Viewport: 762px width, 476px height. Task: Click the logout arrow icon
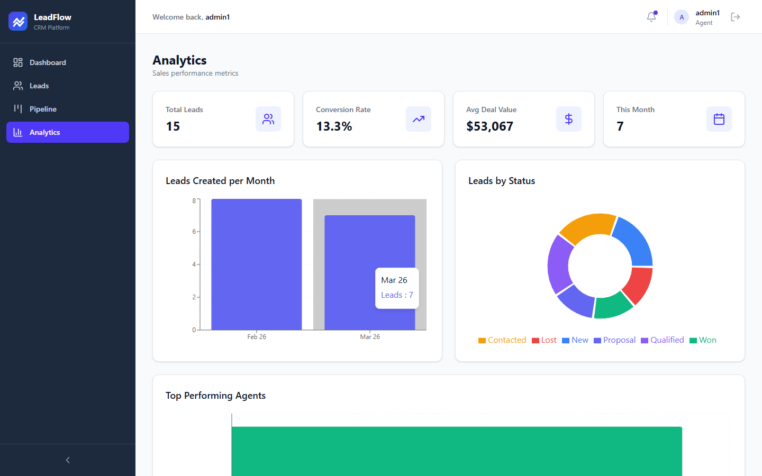tap(735, 17)
